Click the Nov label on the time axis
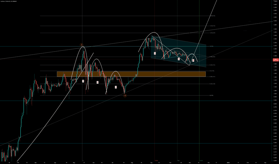This screenshot has height=164, width=279. [x=190, y=163]
